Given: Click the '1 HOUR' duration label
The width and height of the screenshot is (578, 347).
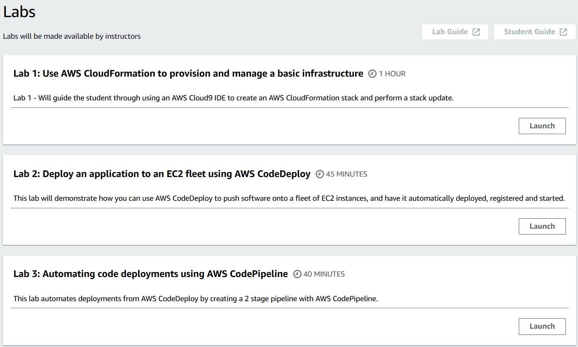Looking at the screenshot, I should (392, 74).
